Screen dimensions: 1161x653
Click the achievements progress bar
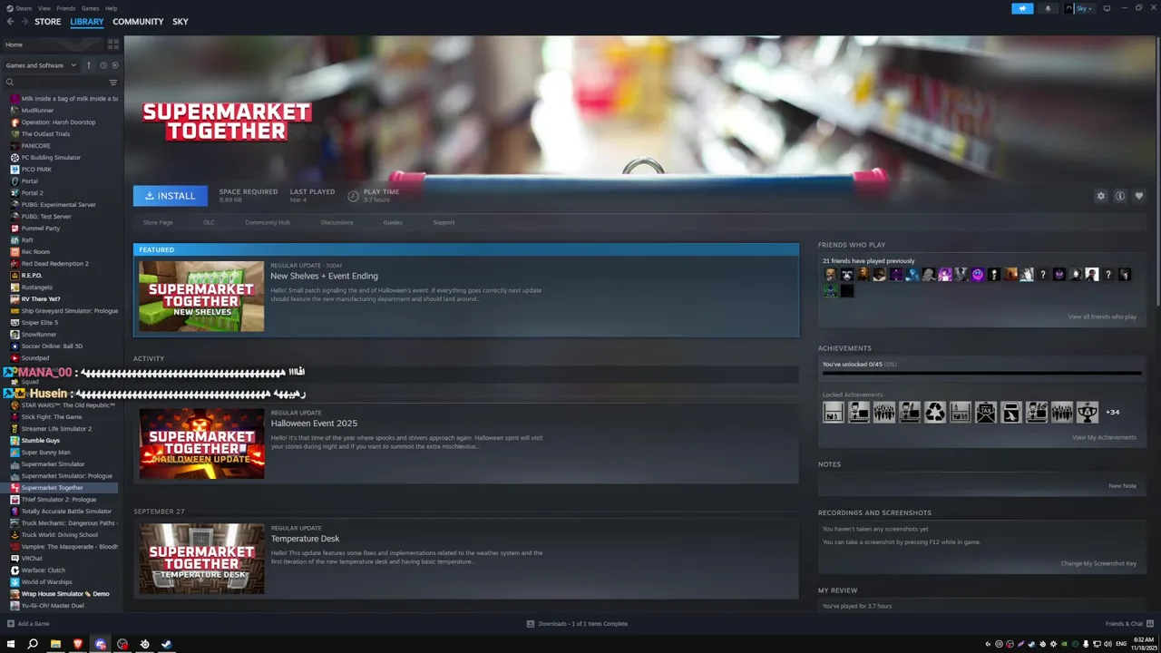pyautogui.click(x=981, y=373)
